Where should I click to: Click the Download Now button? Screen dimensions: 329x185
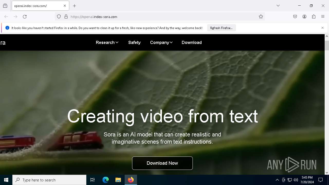coord(162,163)
